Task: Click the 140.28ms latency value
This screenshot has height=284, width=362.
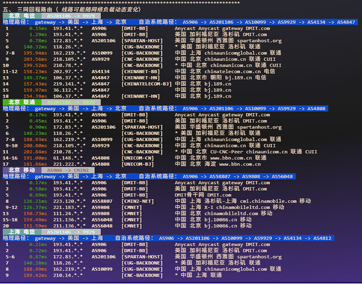Action: click(x=35, y=263)
